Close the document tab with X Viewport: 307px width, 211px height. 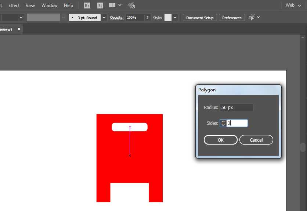coord(19,29)
